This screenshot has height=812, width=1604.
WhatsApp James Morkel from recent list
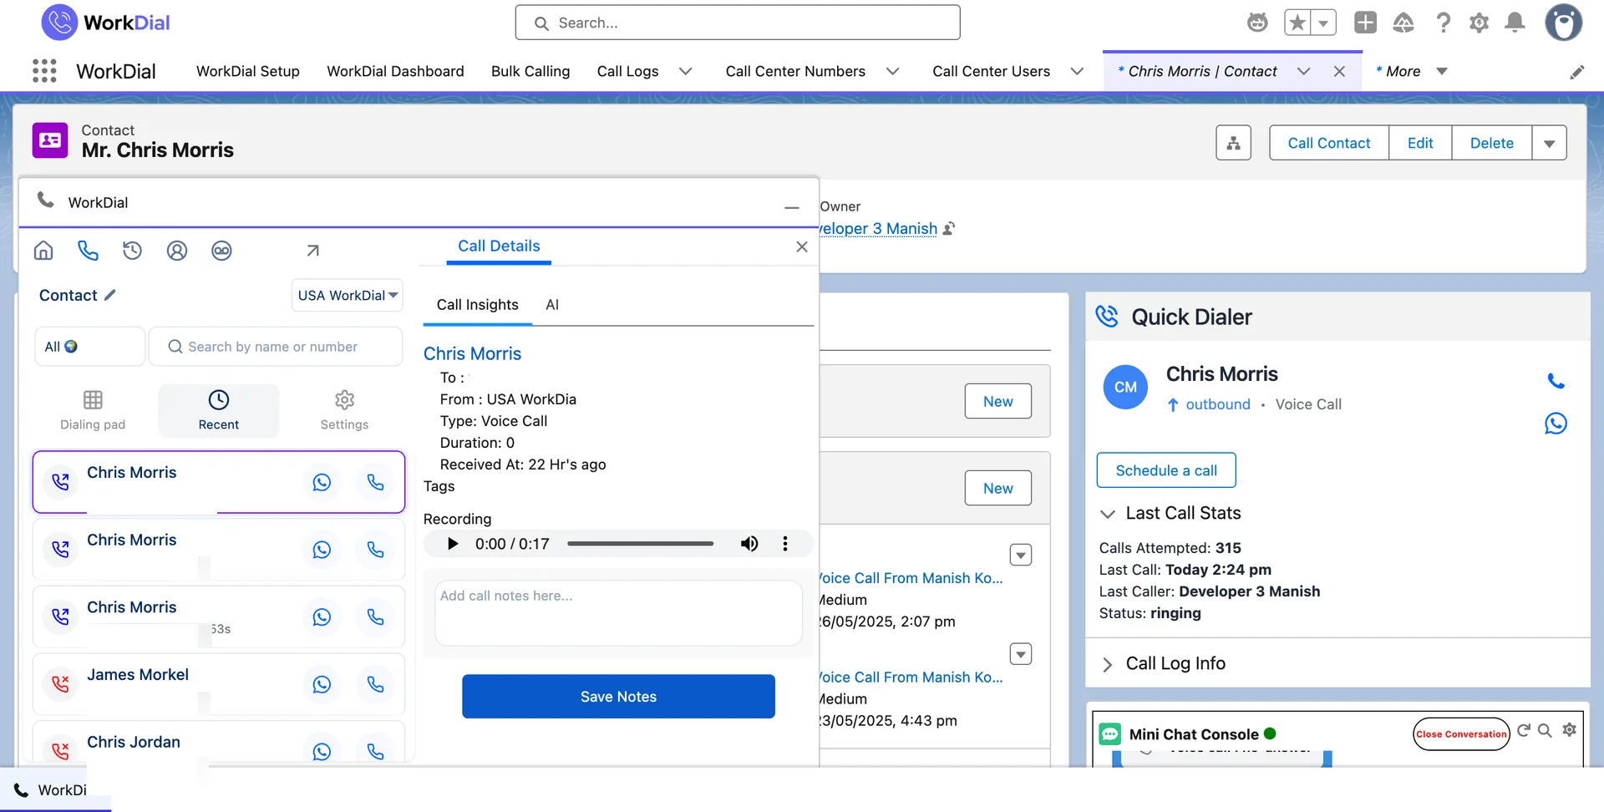(x=322, y=684)
